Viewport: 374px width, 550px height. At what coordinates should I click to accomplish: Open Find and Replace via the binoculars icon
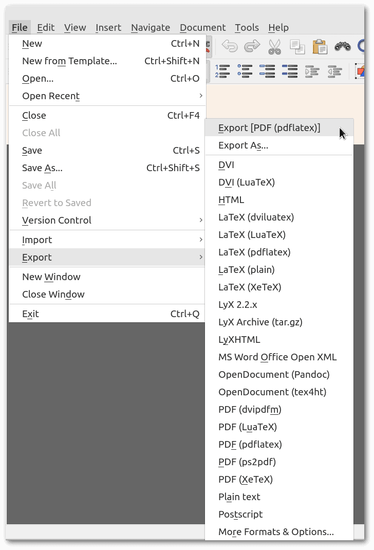(x=343, y=46)
